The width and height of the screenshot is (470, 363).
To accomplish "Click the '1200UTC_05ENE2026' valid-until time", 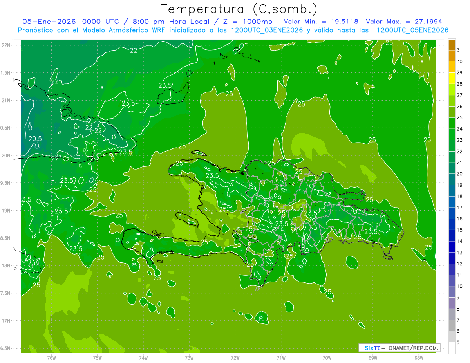I will (412, 30).
